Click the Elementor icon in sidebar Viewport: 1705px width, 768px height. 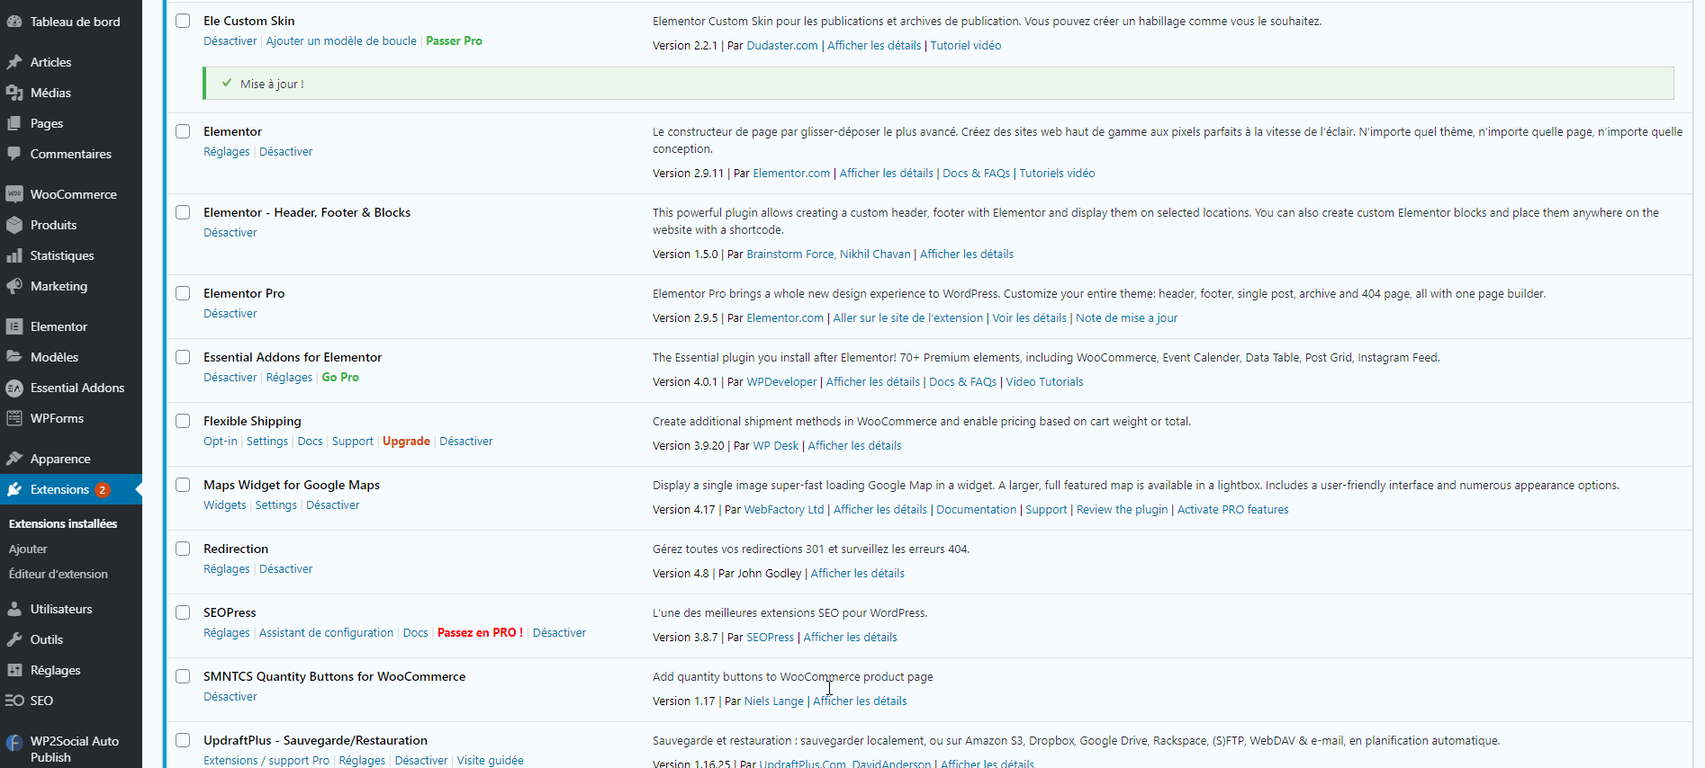14,326
